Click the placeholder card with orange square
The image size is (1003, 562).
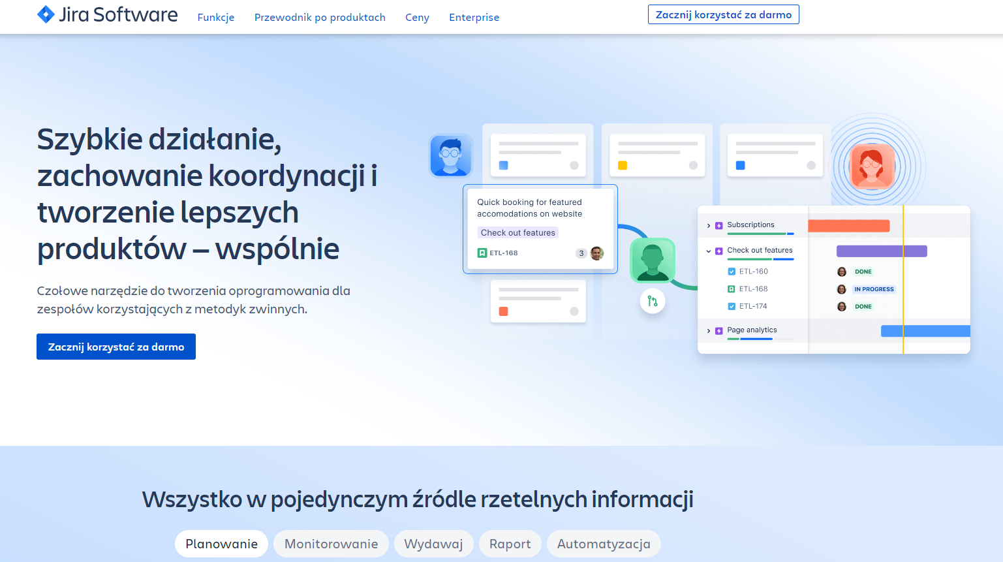click(538, 302)
